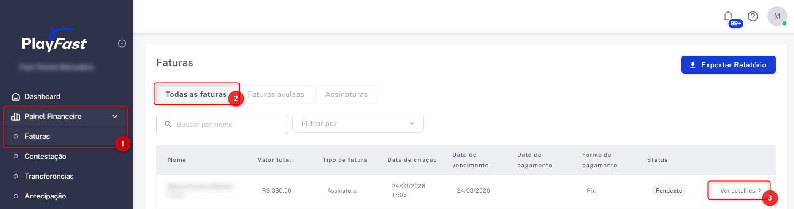
Task: Toggle the sidebar pin circle icon
Action: 122,43
